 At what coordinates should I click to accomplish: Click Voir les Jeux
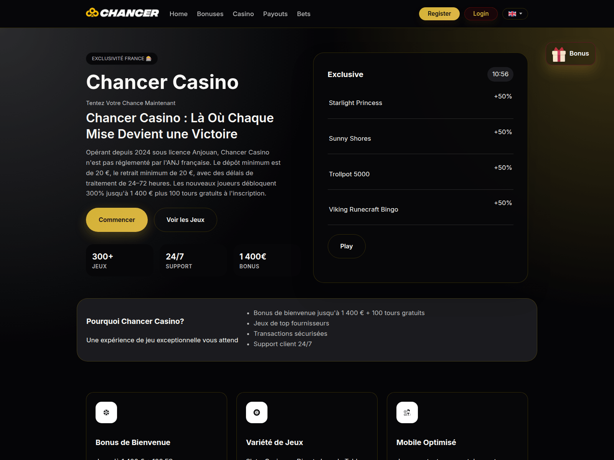[x=185, y=220]
